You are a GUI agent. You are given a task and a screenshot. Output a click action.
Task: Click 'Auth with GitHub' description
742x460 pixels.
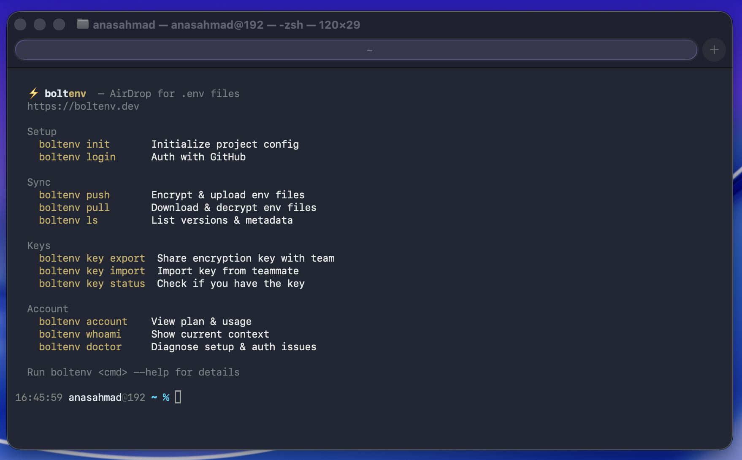pos(198,157)
